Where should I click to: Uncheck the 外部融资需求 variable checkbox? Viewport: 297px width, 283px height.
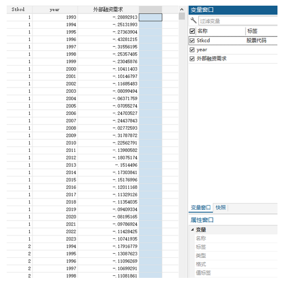click(x=192, y=59)
